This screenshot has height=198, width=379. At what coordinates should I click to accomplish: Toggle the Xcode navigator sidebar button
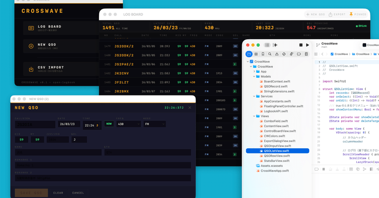(267, 45)
